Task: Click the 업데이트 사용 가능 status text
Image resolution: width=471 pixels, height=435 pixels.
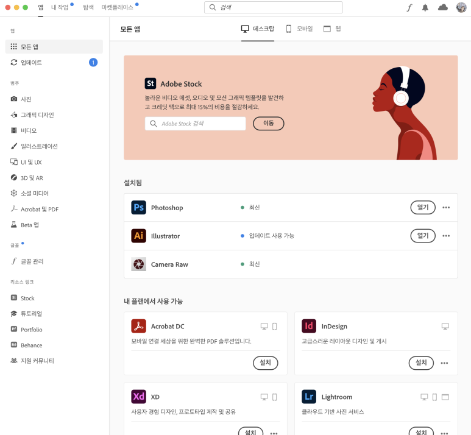Action: pos(272,236)
